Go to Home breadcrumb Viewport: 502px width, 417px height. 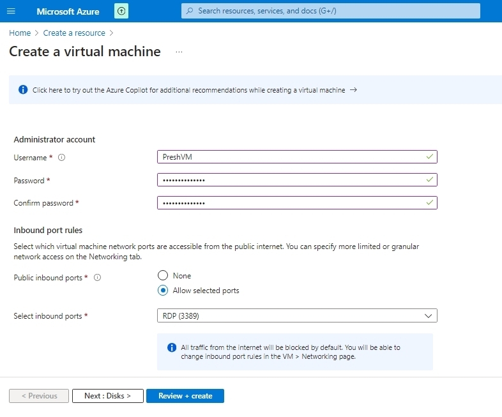pos(20,33)
